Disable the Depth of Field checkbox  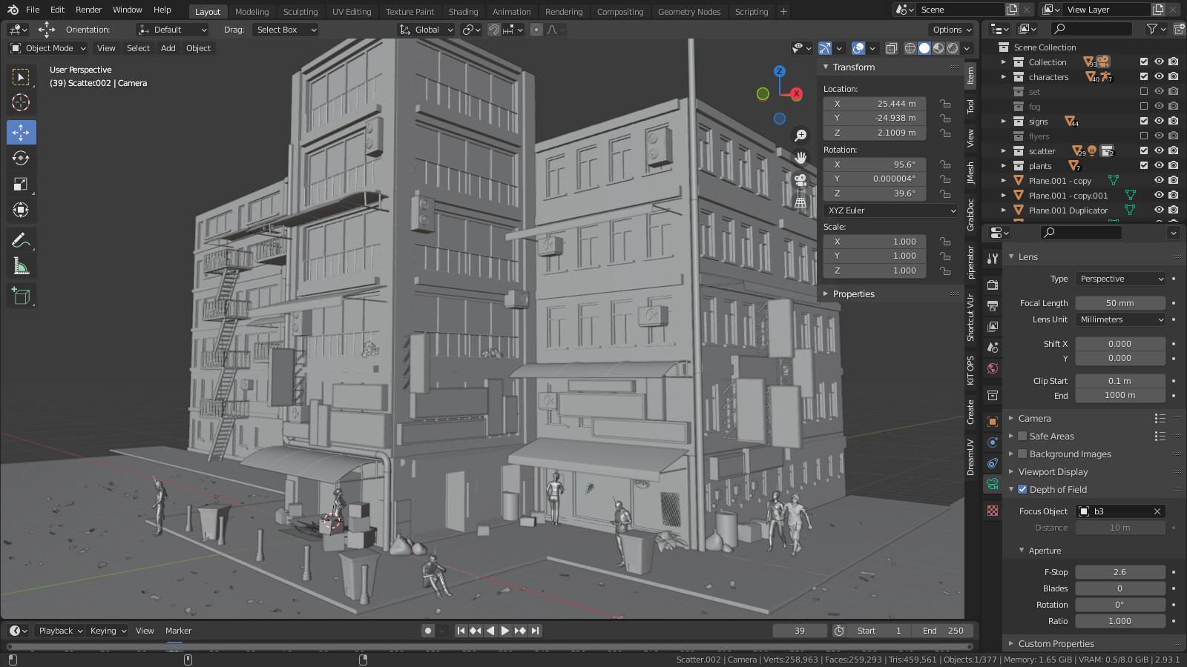coord(1022,490)
